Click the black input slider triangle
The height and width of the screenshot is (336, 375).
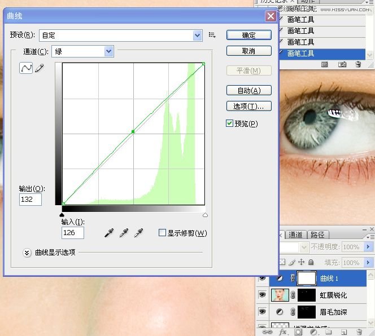pyautogui.click(x=62, y=215)
